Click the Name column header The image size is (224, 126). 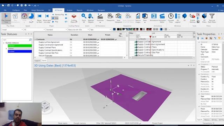pos(50,35)
